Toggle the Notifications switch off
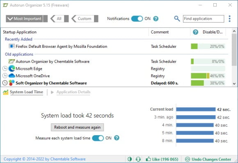238x163 pixels. tap(137, 19)
